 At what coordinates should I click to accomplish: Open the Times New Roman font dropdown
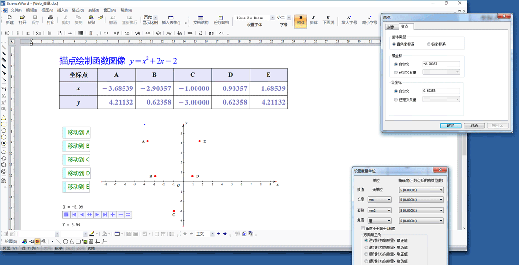272,18
